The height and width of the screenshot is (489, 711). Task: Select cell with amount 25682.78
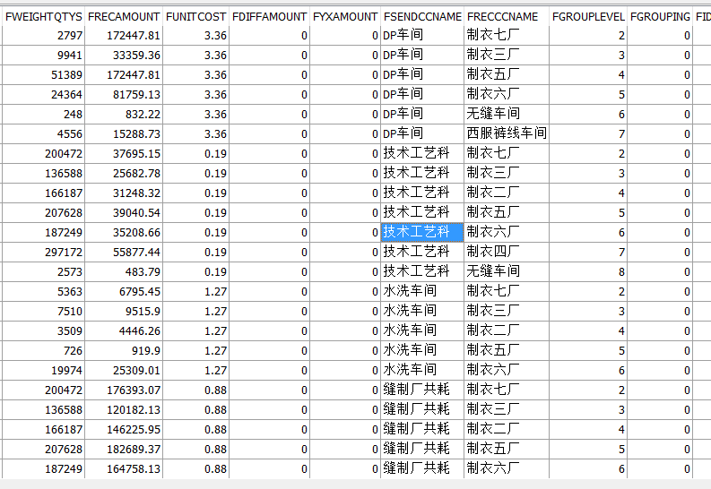pos(124,174)
